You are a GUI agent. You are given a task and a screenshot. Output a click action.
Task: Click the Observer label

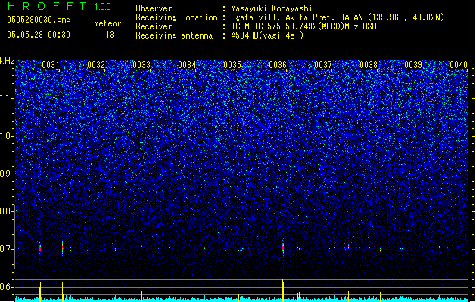click(x=154, y=8)
